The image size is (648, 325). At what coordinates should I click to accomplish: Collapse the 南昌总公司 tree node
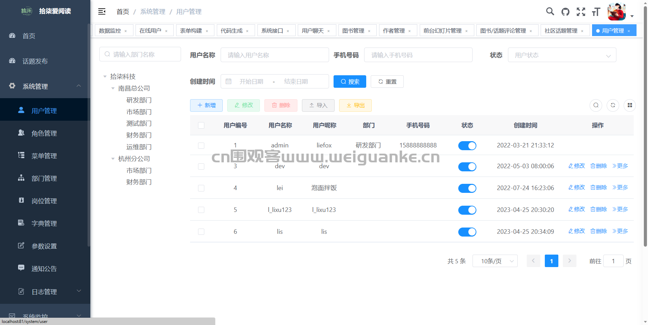point(113,88)
